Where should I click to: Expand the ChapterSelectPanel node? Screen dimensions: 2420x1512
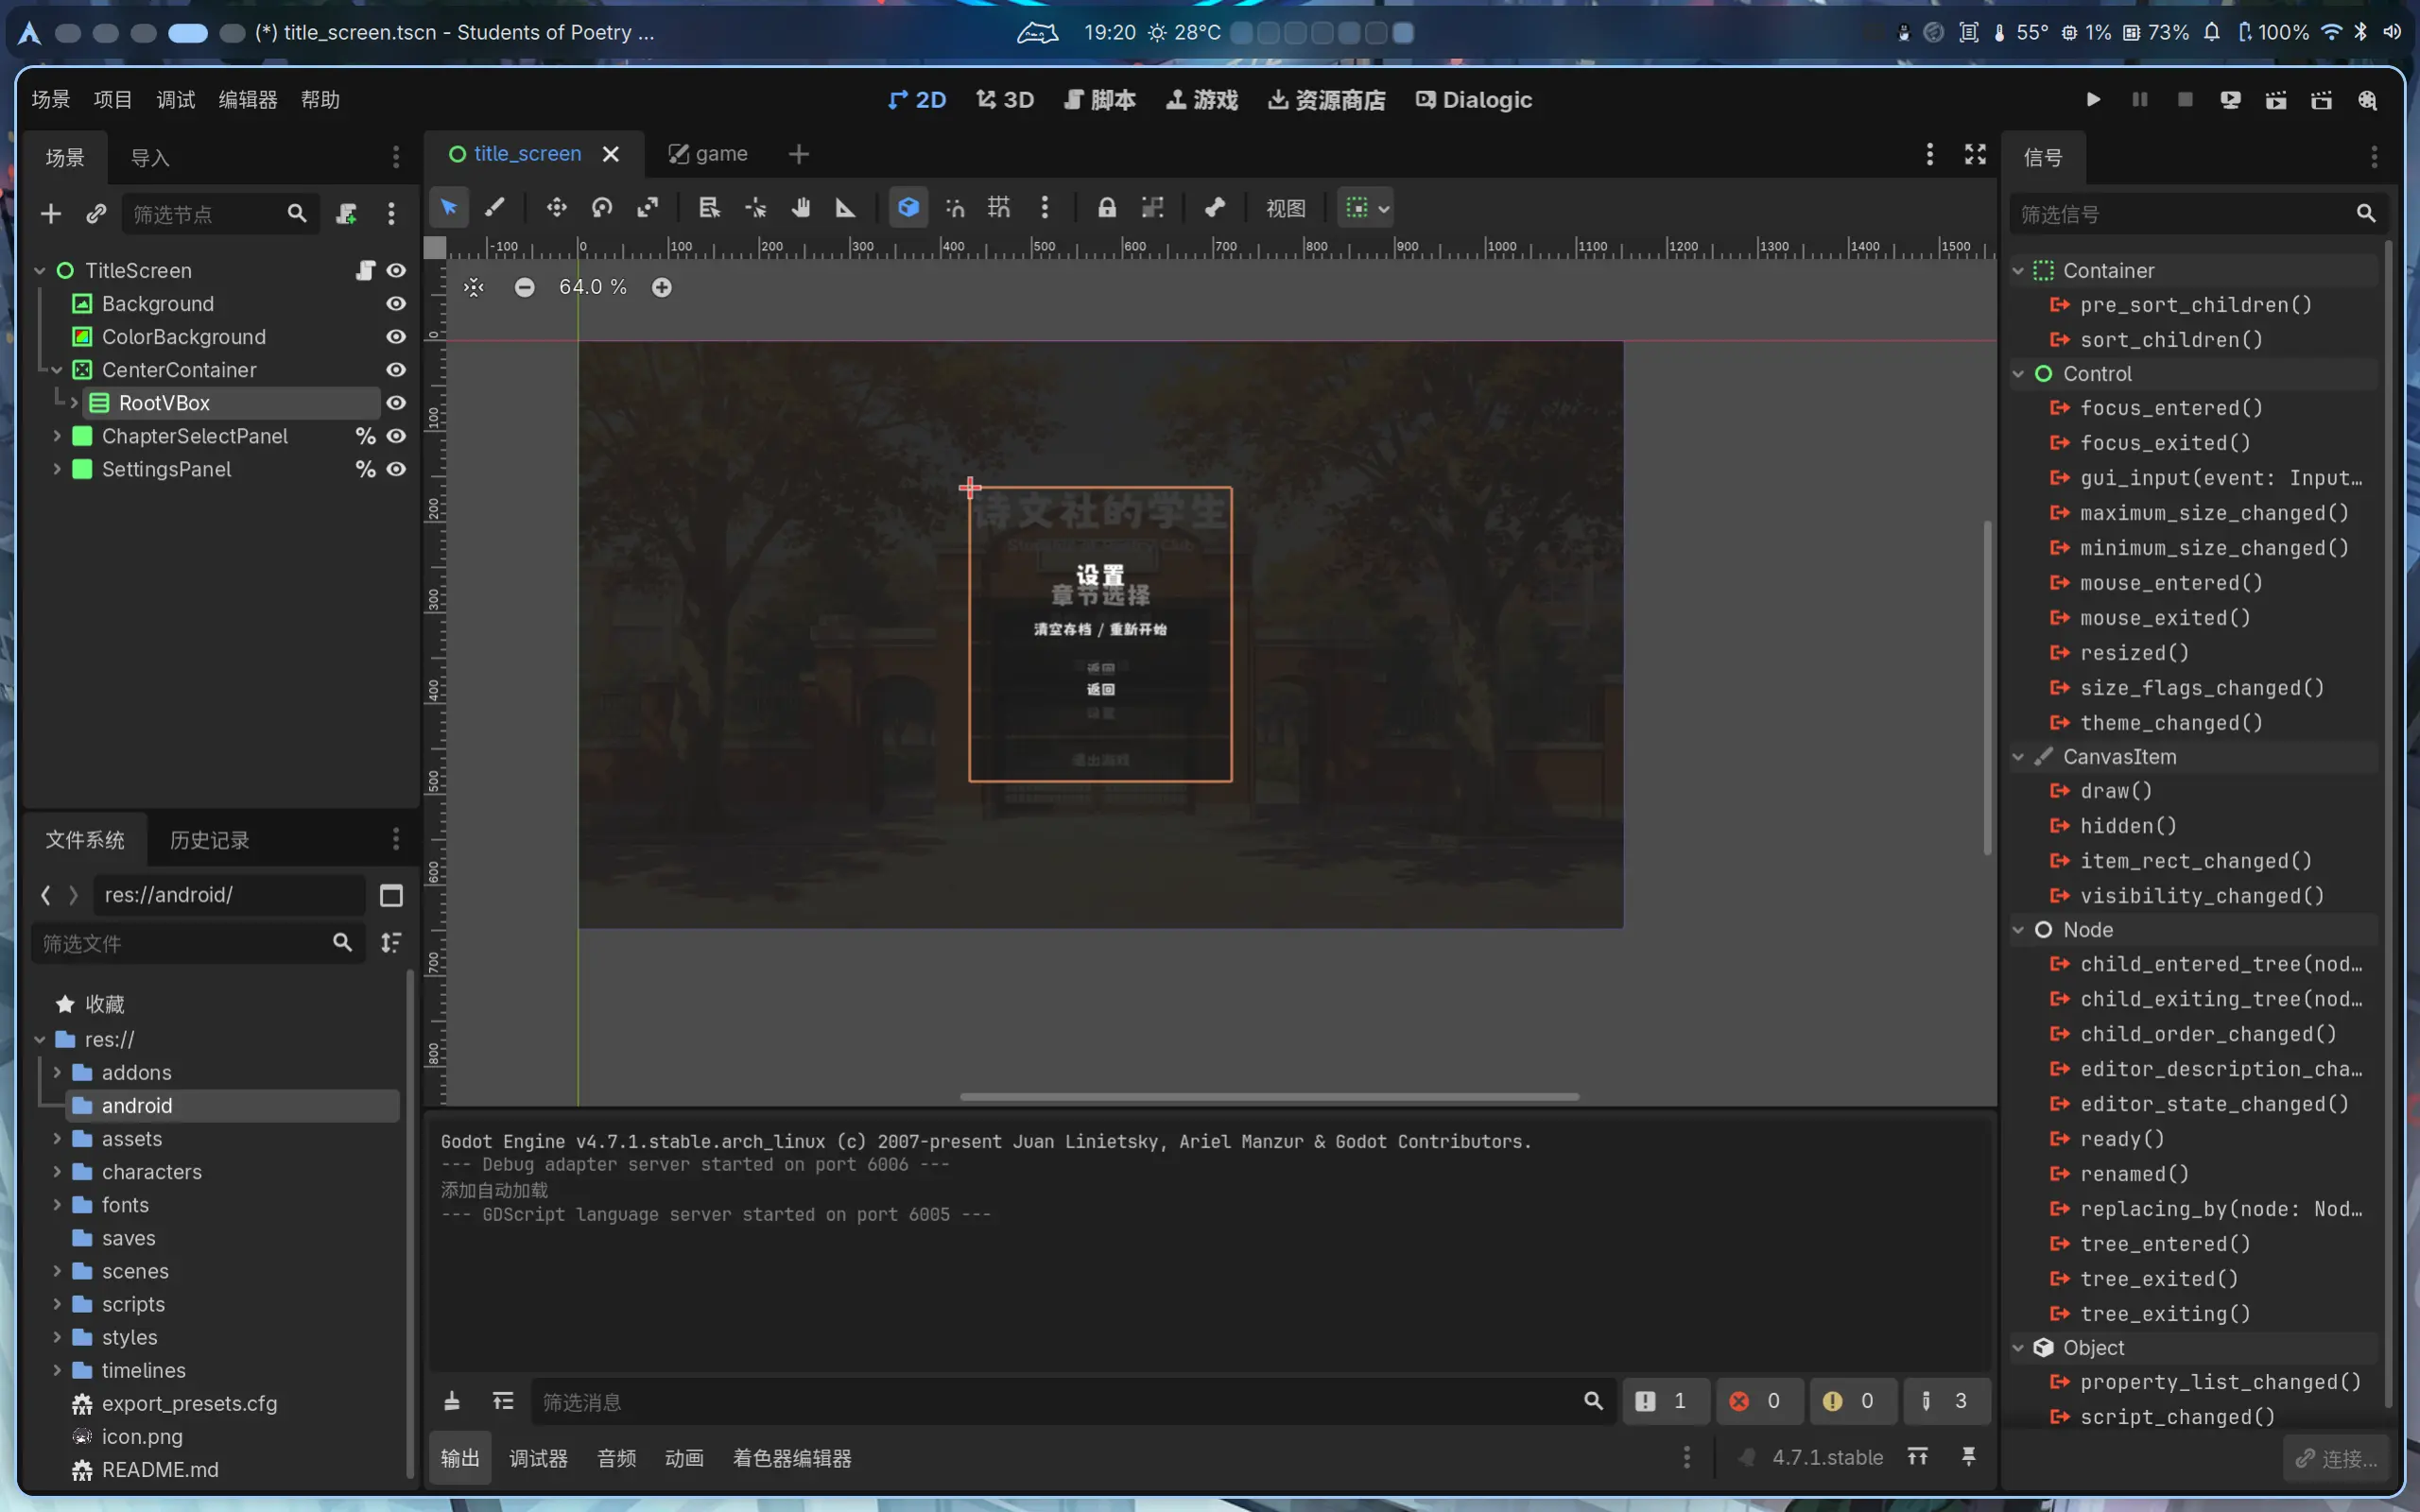coord(57,437)
